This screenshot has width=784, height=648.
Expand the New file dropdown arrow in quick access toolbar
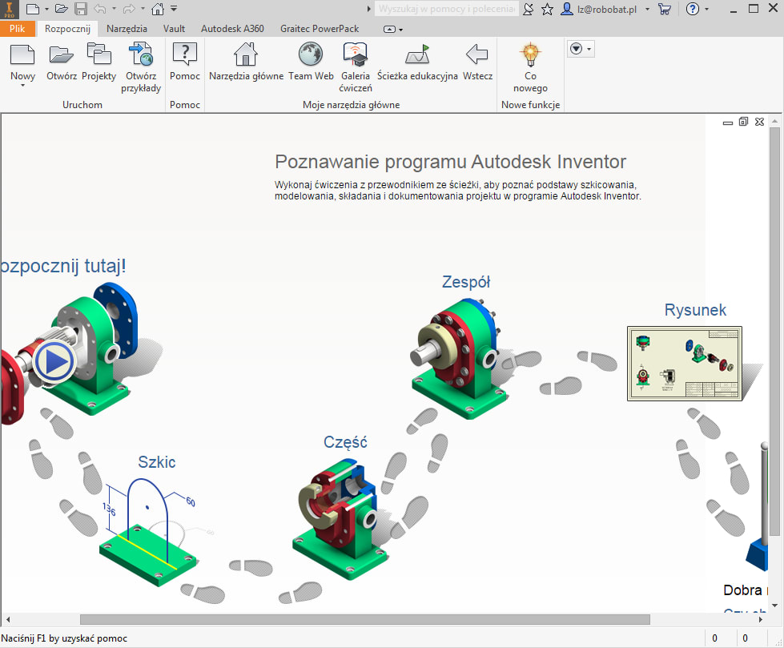click(46, 9)
